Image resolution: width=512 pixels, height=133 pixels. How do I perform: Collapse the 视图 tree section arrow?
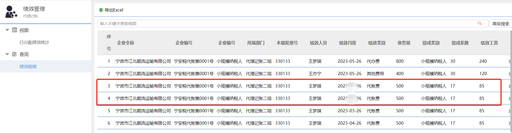pos(7,30)
